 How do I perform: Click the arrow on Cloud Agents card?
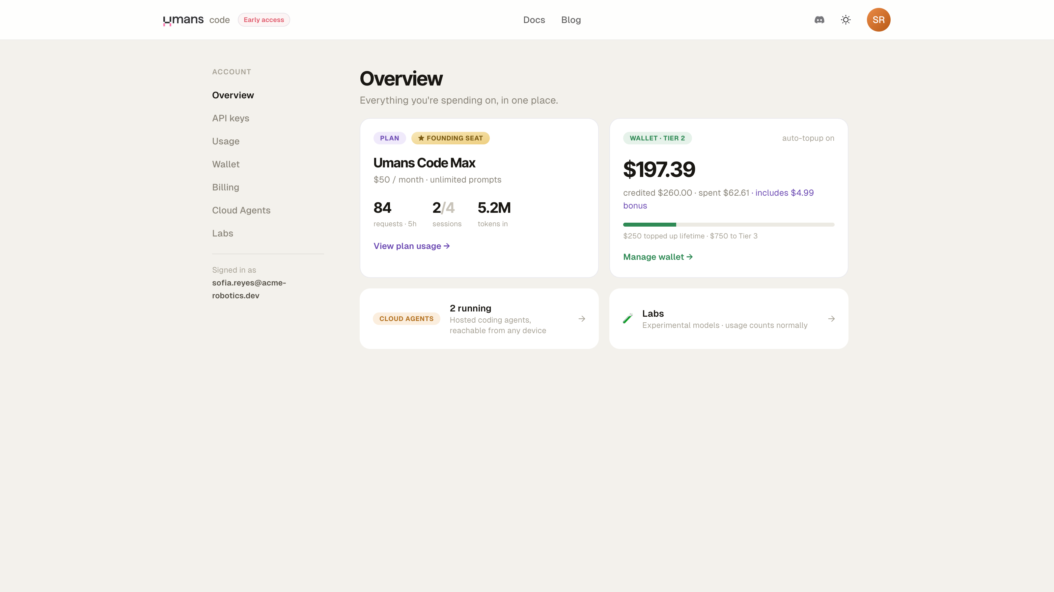tap(581, 319)
